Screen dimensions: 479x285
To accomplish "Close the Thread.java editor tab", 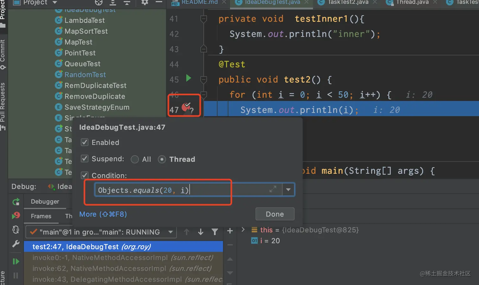I will 435,2.
